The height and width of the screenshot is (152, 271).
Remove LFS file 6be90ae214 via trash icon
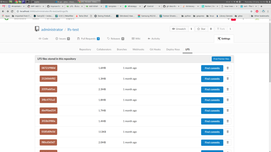coord(228,111)
